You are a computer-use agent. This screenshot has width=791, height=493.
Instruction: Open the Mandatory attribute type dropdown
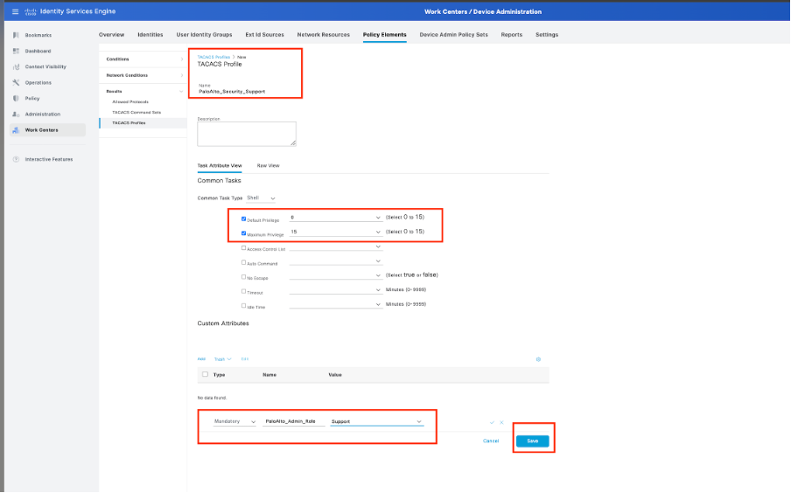click(x=234, y=421)
